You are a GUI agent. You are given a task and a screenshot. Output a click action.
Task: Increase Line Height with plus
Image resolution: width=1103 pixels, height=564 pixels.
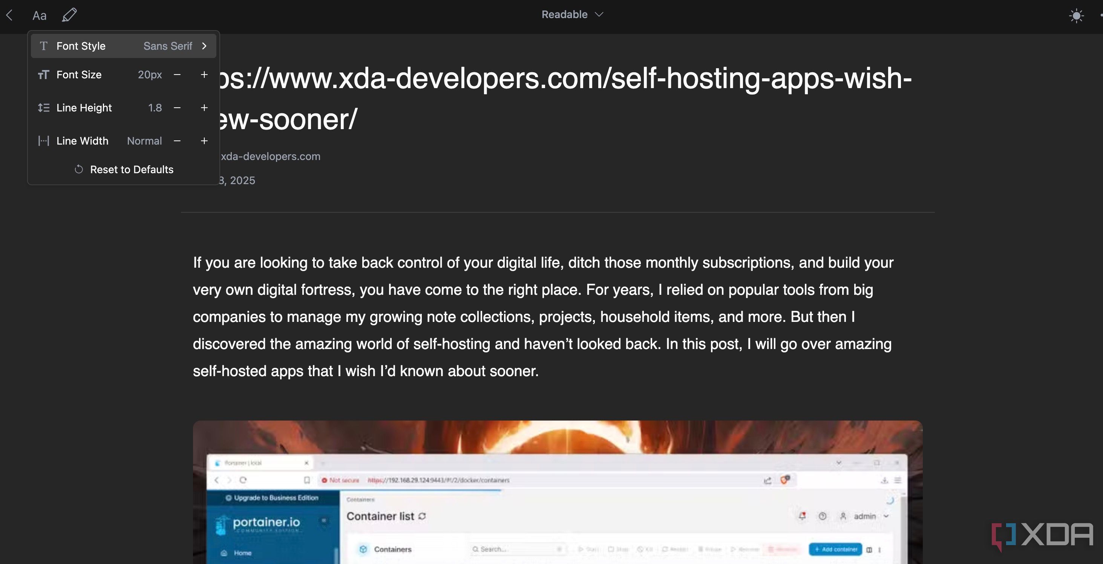(x=204, y=108)
